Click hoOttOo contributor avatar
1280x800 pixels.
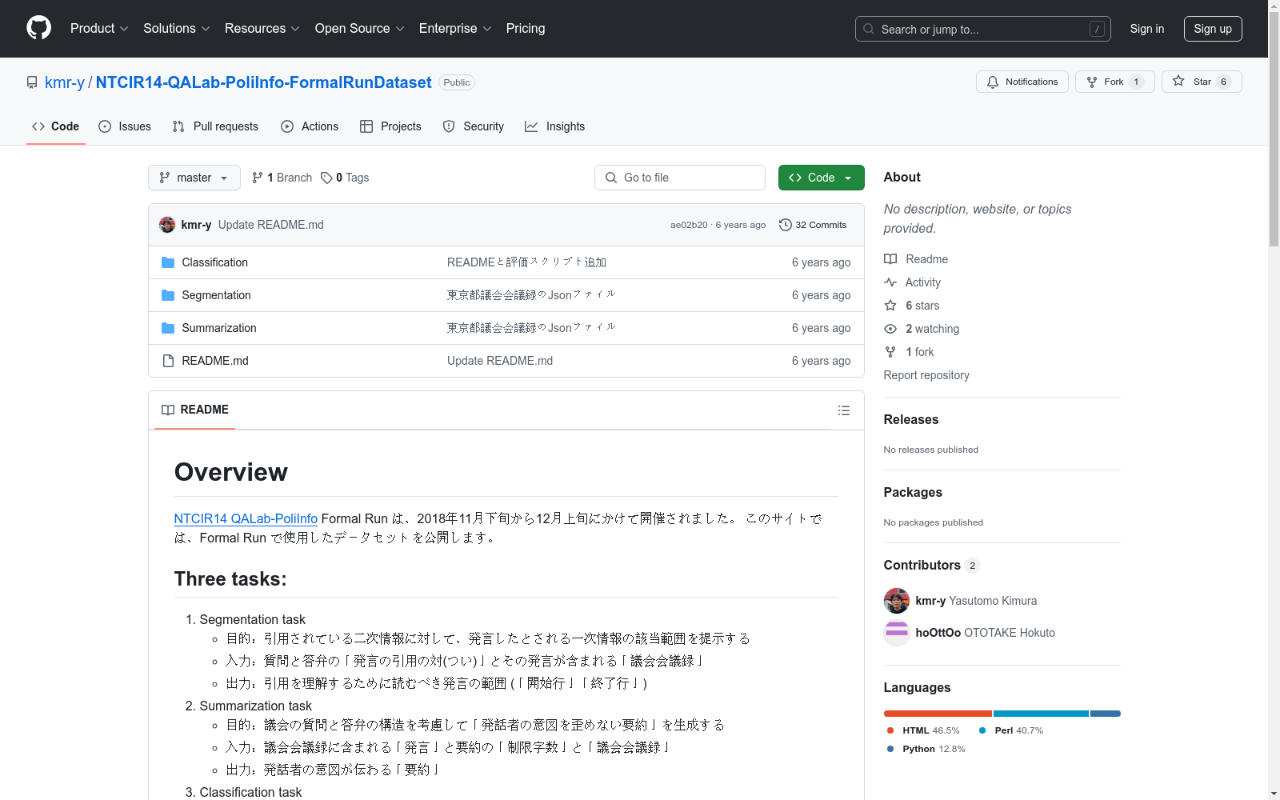[x=897, y=633]
